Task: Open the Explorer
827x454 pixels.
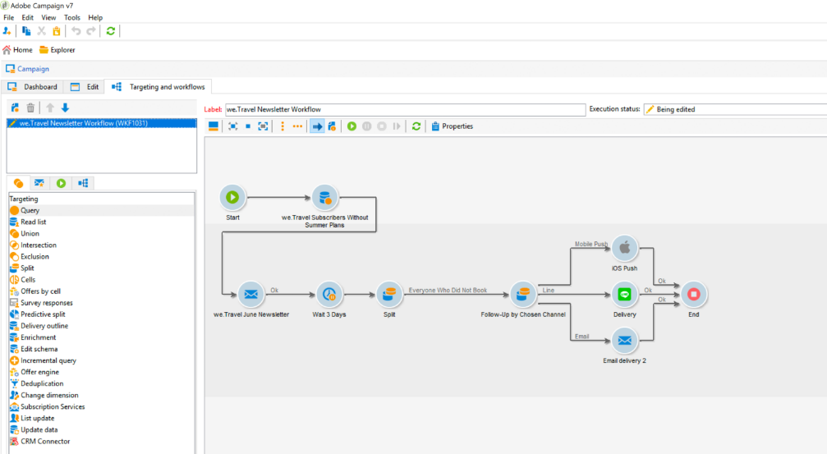Action: coord(57,50)
